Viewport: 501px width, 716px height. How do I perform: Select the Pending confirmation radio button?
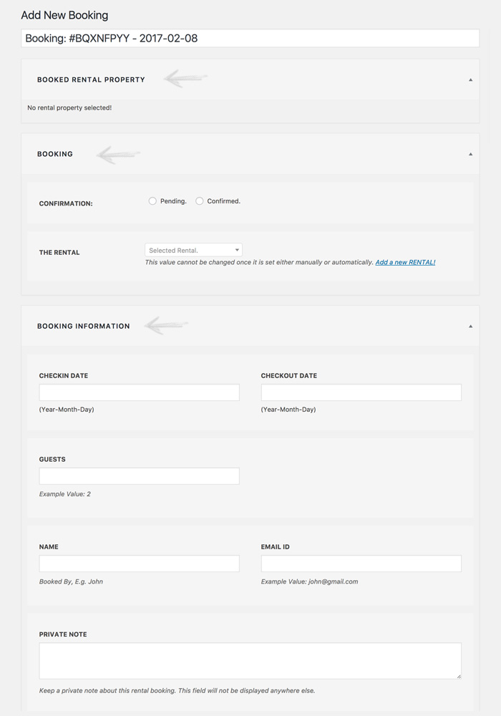152,201
